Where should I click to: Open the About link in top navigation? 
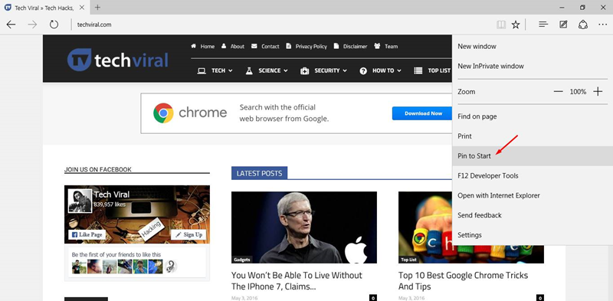coord(238,46)
